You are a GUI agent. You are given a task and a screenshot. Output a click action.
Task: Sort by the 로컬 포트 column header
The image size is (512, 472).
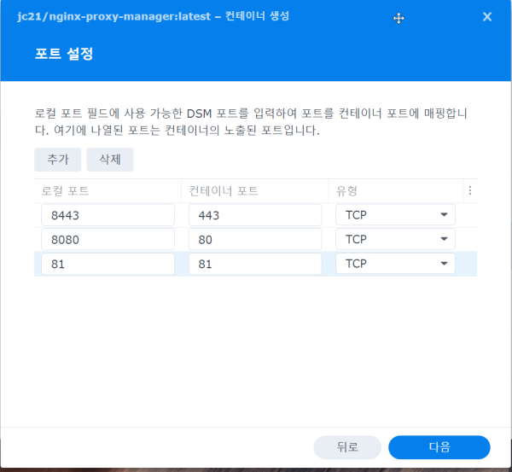(x=108, y=190)
